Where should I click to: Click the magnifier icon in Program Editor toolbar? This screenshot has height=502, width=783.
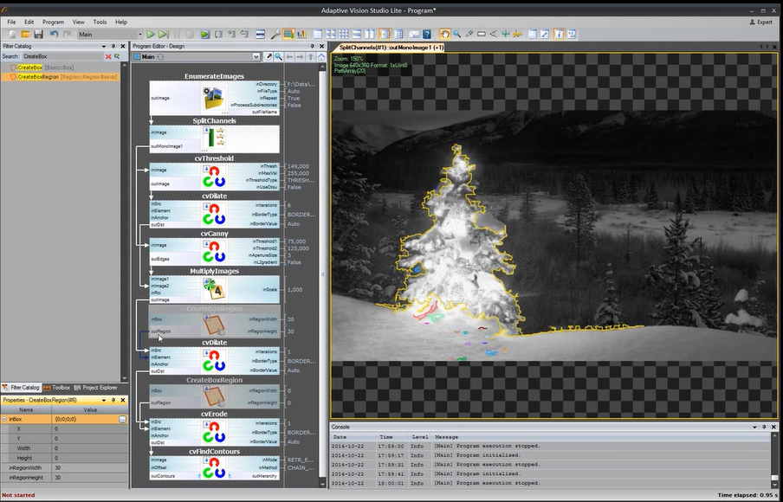[279, 57]
